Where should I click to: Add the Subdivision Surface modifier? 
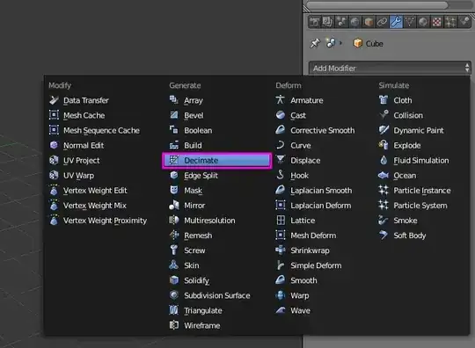click(209, 295)
